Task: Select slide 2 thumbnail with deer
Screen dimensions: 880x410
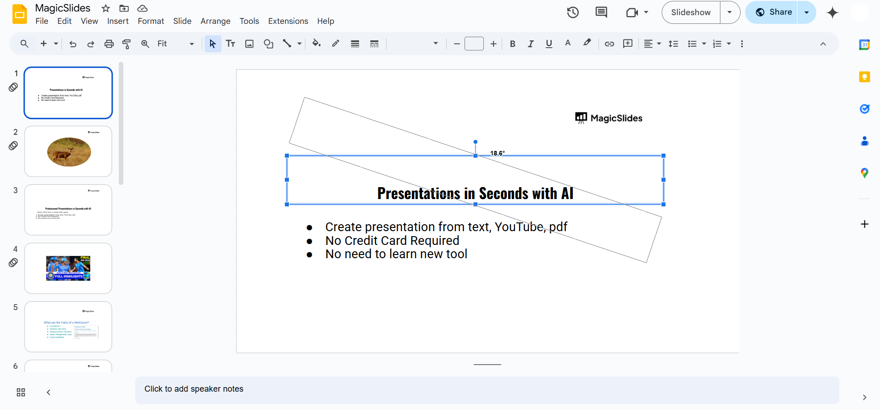Action: point(68,151)
